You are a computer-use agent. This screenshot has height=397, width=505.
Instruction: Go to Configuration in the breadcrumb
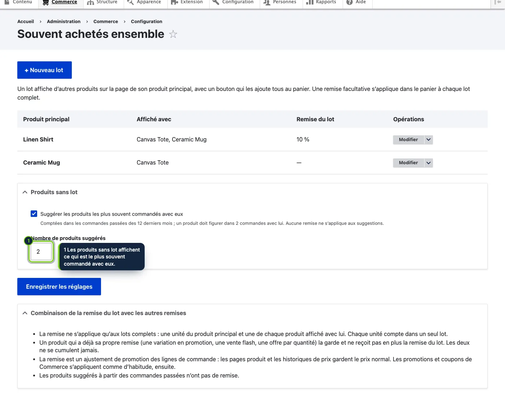(x=146, y=22)
